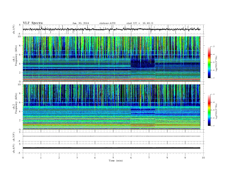Click the 'ch.1(V)' waveform axis label
Screen dimensions: 229x177
click(14, 29)
